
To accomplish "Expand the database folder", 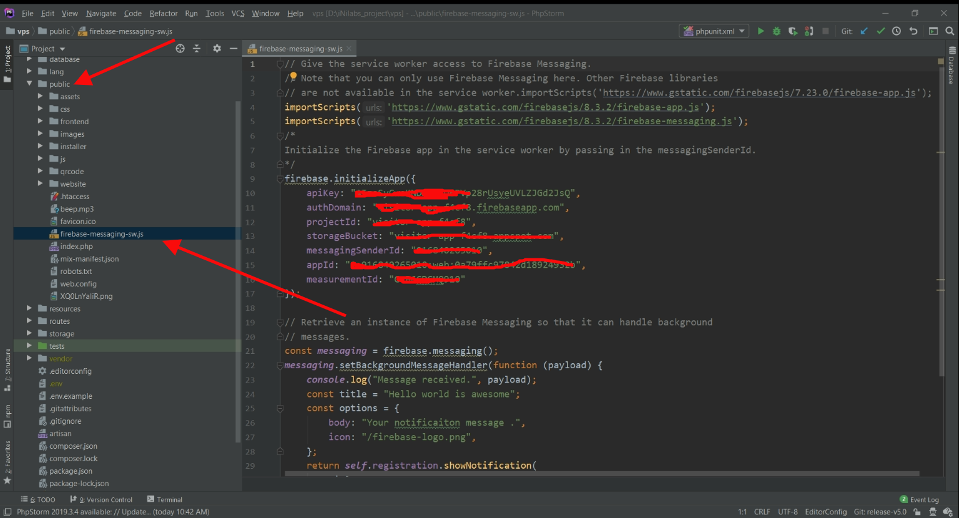I will tap(29, 59).
